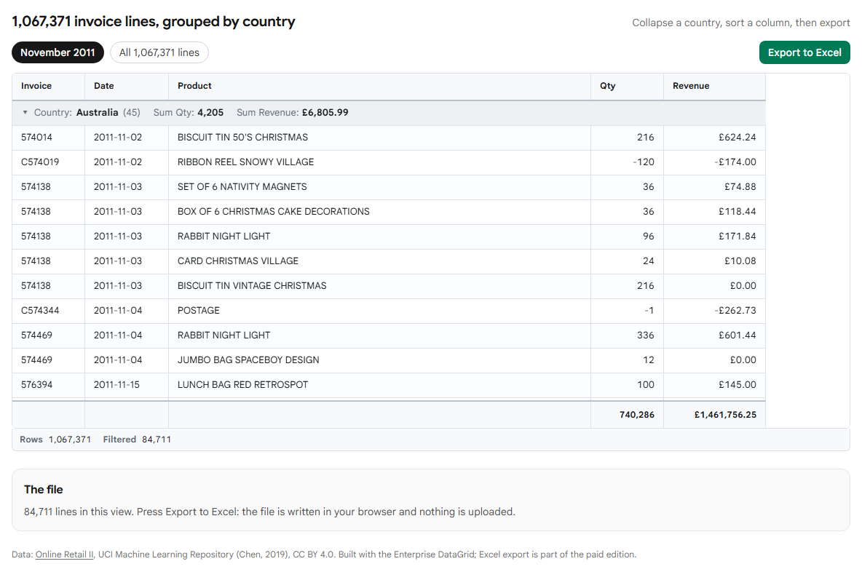Viewport: 862px width, 572px height.
Task: Click 'The file' section heading
Action: (44, 490)
